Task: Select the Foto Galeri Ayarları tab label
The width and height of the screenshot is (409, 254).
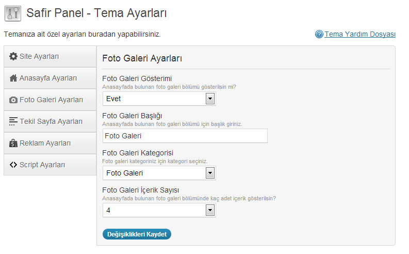Action: tap(52, 100)
